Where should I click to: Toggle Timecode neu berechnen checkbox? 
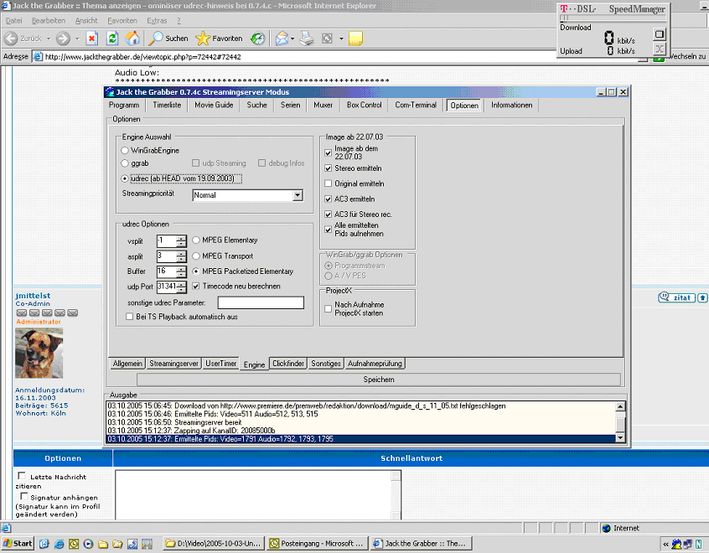click(x=196, y=287)
